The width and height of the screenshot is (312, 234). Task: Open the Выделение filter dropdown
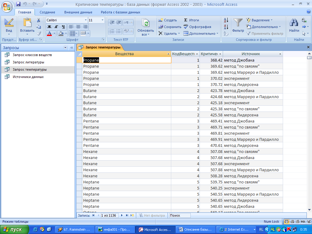point(259,20)
